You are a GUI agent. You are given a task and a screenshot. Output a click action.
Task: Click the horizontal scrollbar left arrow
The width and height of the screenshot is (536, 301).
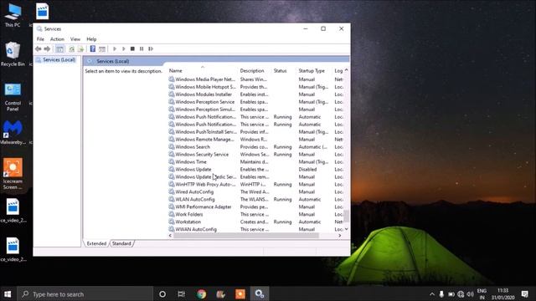point(171,236)
